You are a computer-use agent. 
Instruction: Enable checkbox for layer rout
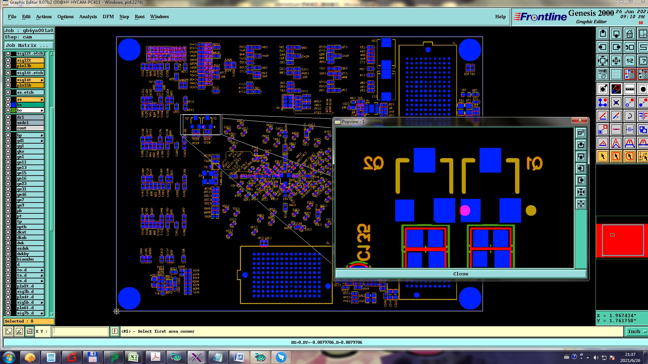[8, 128]
